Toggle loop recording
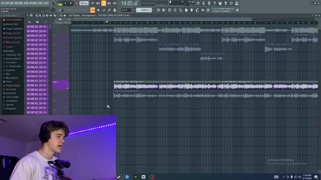 (x=115, y=3)
